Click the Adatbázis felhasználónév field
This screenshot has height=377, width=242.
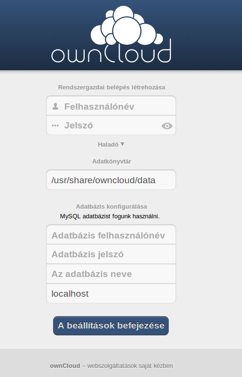point(111,235)
